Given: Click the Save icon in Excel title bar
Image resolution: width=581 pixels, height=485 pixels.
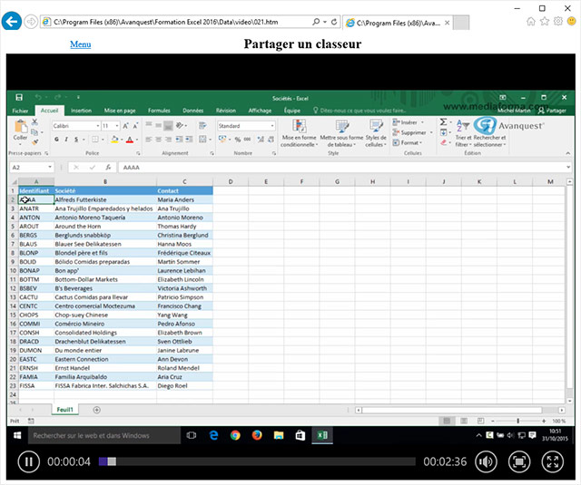Looking at the screenshot, I should 19,97.
